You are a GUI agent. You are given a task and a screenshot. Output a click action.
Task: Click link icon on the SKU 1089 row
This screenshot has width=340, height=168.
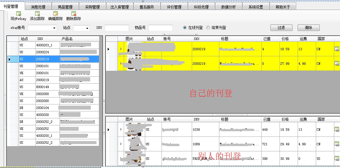pyautogui.click(x=337, y=144)
